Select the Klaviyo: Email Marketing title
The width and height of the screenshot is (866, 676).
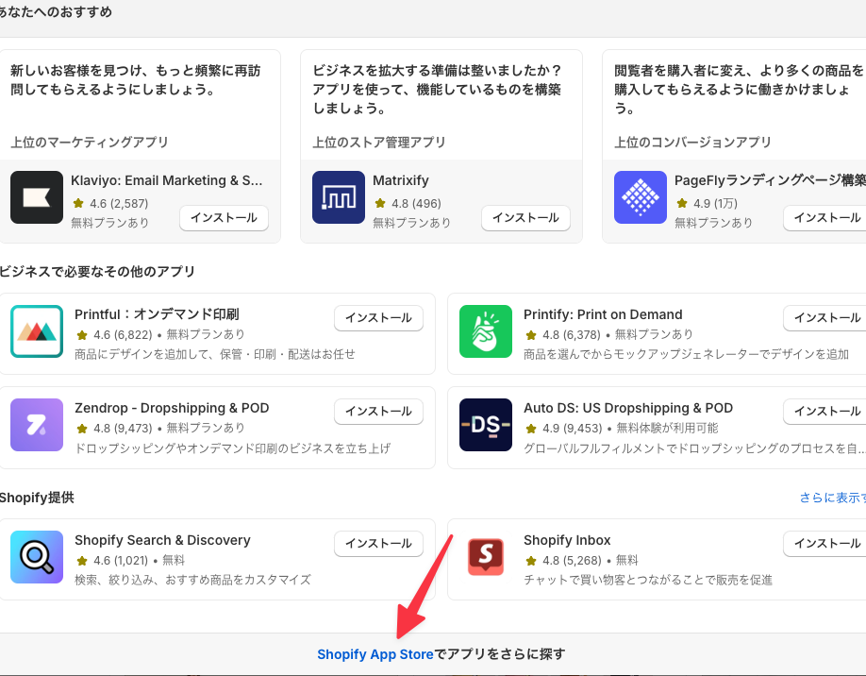tap(166, 180)
